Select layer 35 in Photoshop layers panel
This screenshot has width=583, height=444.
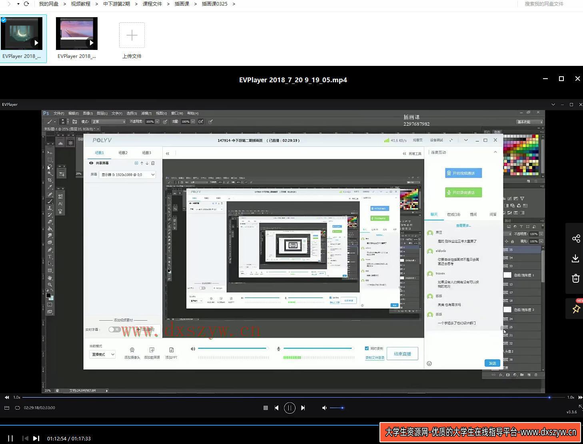(x=522, y=250)
